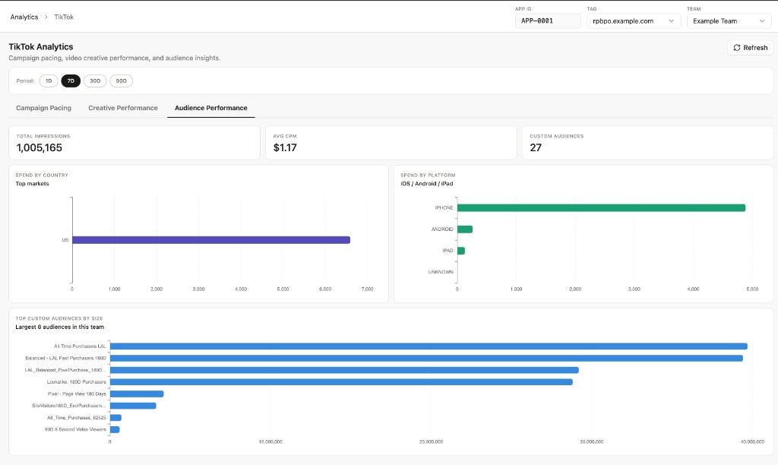Select the 90D period

[121, 81]
